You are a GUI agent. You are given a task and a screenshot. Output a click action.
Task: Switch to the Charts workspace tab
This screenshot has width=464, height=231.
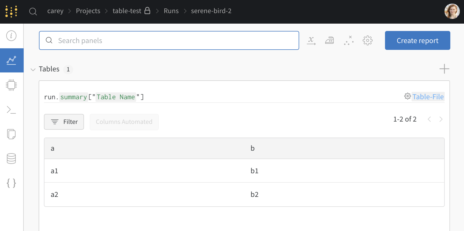tap(12, 60)
